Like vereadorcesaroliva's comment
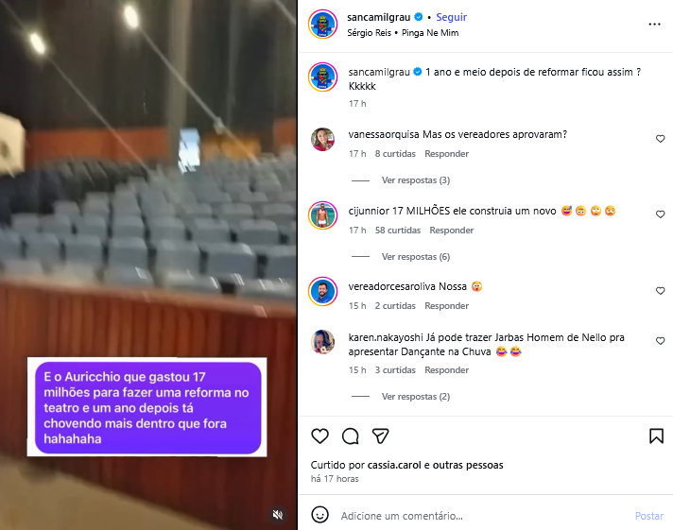673x530 pixels. [x=660, y=291]
